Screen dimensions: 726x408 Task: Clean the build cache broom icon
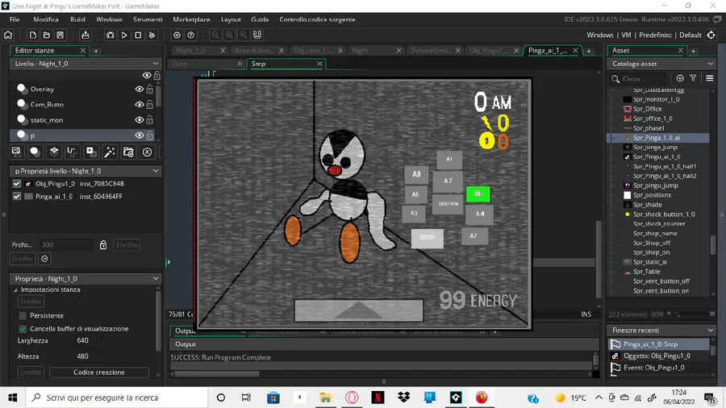(x=152, y=35)
